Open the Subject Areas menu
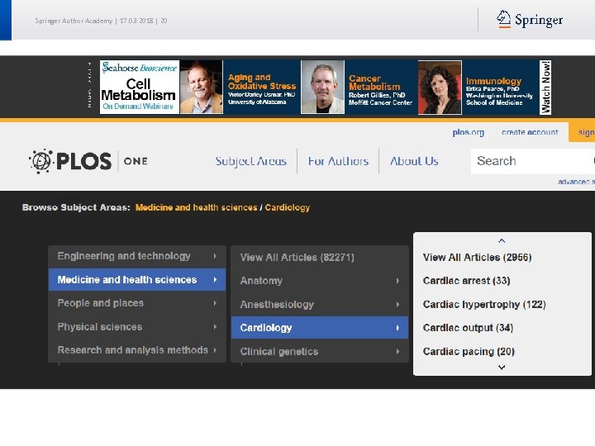Viewport: 595px width, 446px height. click(251, 161)
